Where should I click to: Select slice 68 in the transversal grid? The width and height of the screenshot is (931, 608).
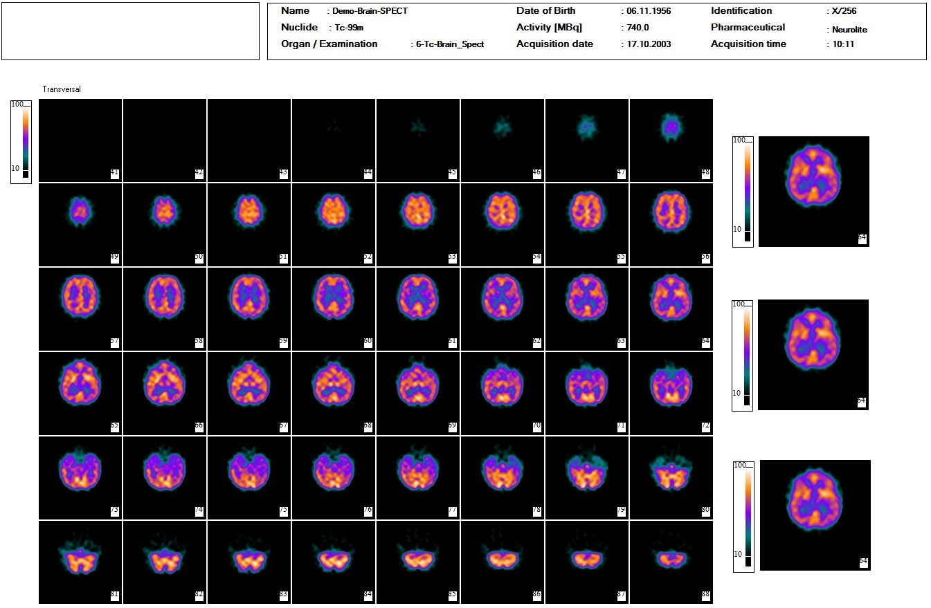pyautogui.click(x=333, y=393)
